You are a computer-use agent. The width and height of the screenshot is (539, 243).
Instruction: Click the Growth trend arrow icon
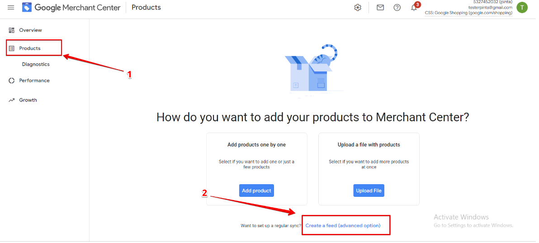click(12, 100)
